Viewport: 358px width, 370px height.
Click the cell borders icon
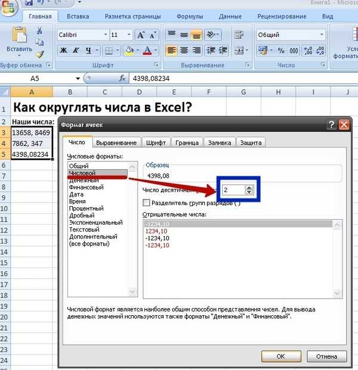click(x=109, y=51)
